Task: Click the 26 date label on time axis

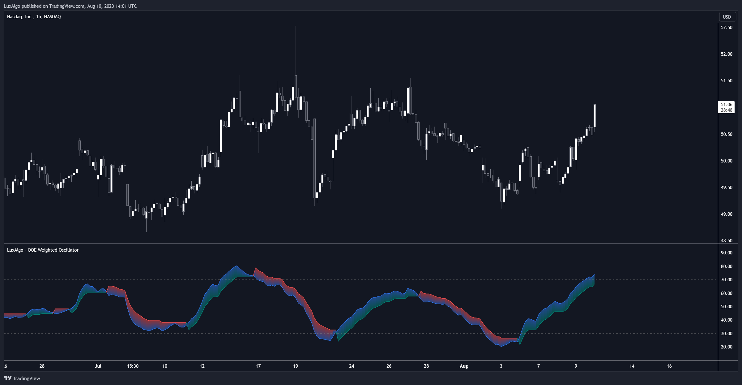Action: (389, 366)
